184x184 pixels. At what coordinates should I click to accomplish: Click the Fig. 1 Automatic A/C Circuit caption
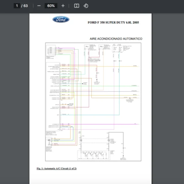(56, 168)
